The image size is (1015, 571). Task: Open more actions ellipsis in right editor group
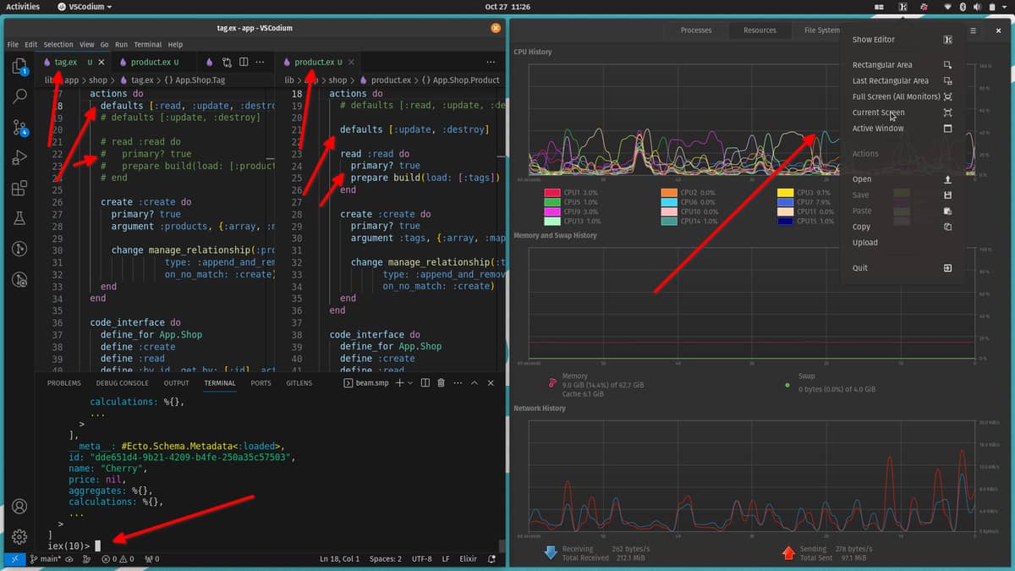coord(491,62)
